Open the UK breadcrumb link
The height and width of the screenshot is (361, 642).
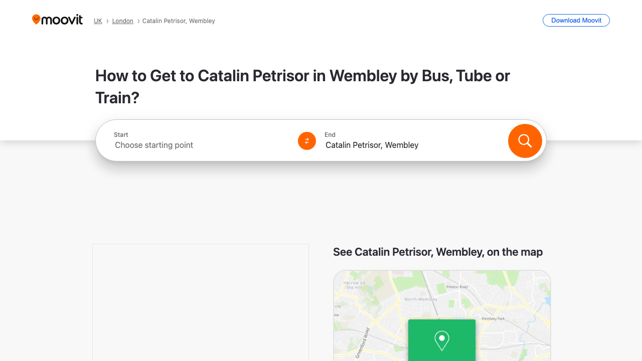pyautogui.click(x=98, y=21)
